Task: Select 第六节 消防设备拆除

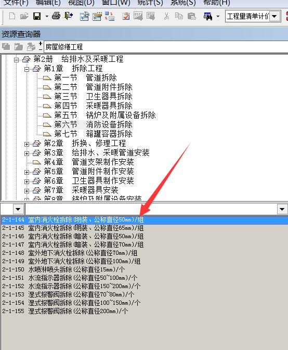Action: [x=93, y=124]
